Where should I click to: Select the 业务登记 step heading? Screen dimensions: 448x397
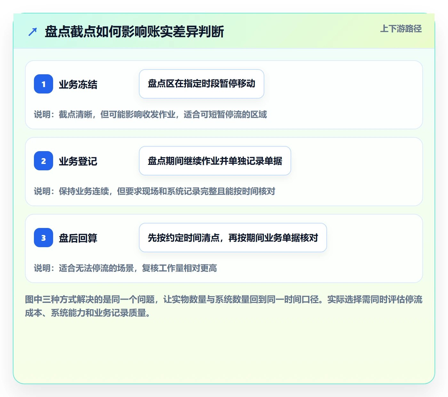78,161
